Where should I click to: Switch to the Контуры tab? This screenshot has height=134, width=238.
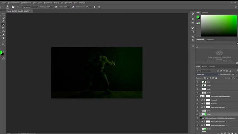[x=212, y=67]
